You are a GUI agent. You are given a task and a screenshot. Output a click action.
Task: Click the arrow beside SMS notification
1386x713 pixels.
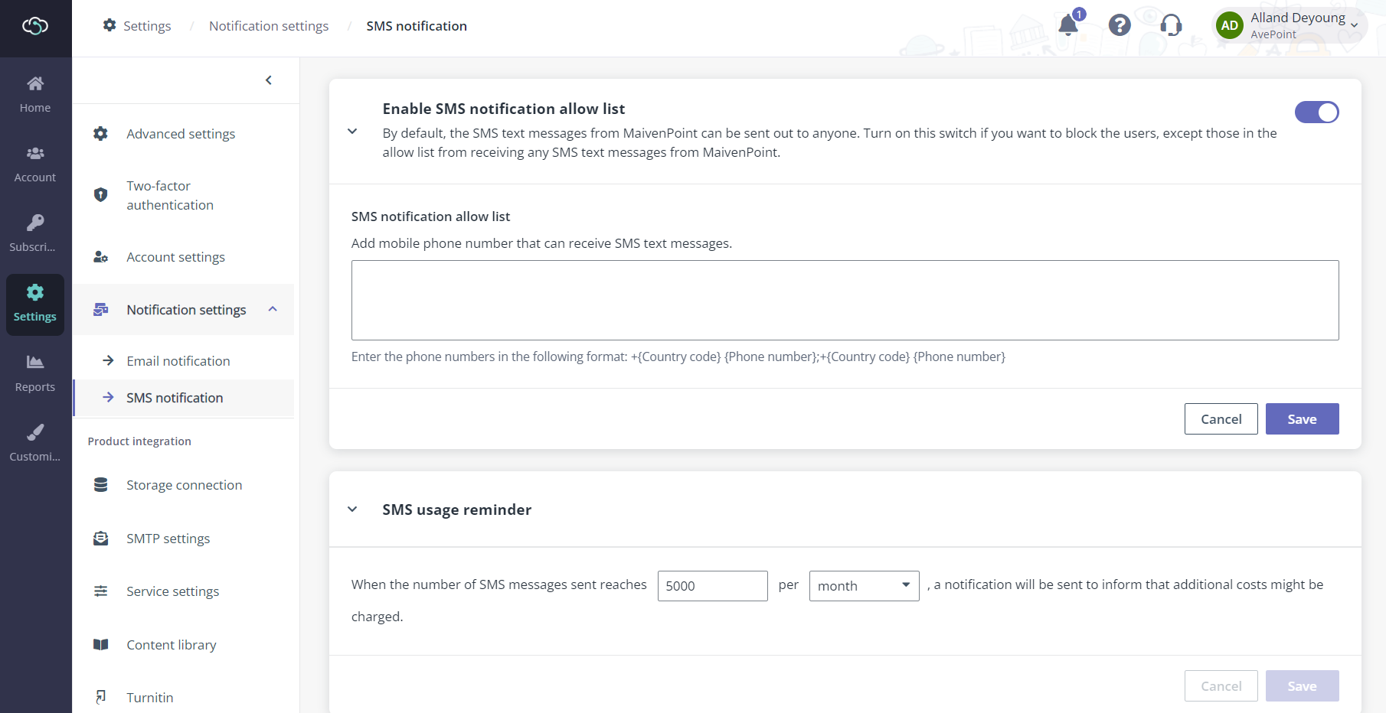[108, 397]
